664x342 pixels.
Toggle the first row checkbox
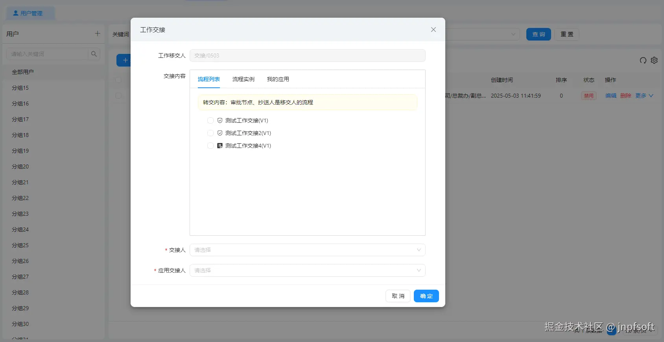tap(118, 96)
